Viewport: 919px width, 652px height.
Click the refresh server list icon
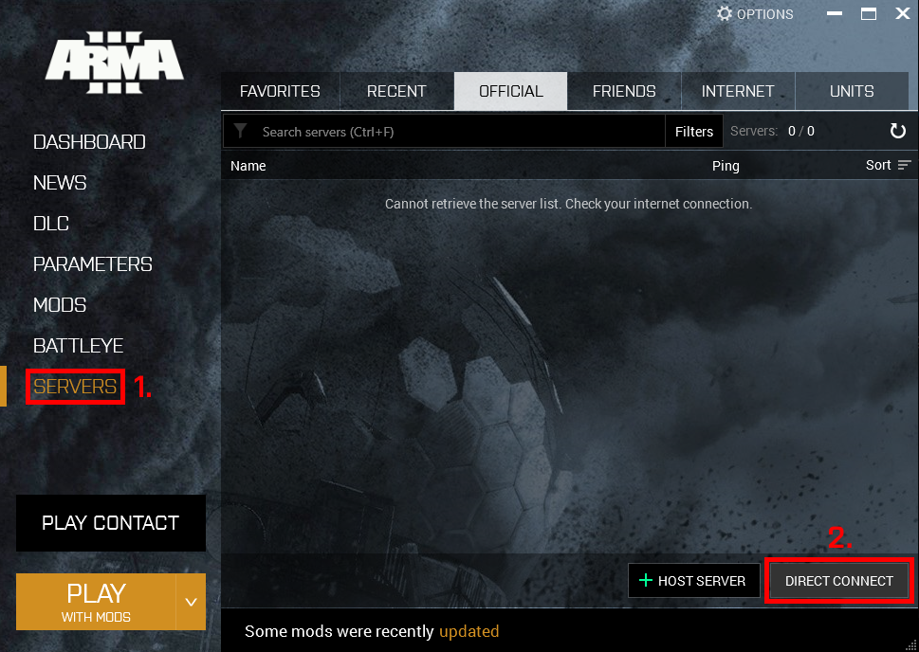897,132
